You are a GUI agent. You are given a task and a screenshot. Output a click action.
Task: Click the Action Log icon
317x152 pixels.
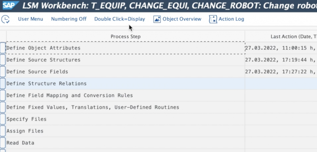click(x=213, y=19)
